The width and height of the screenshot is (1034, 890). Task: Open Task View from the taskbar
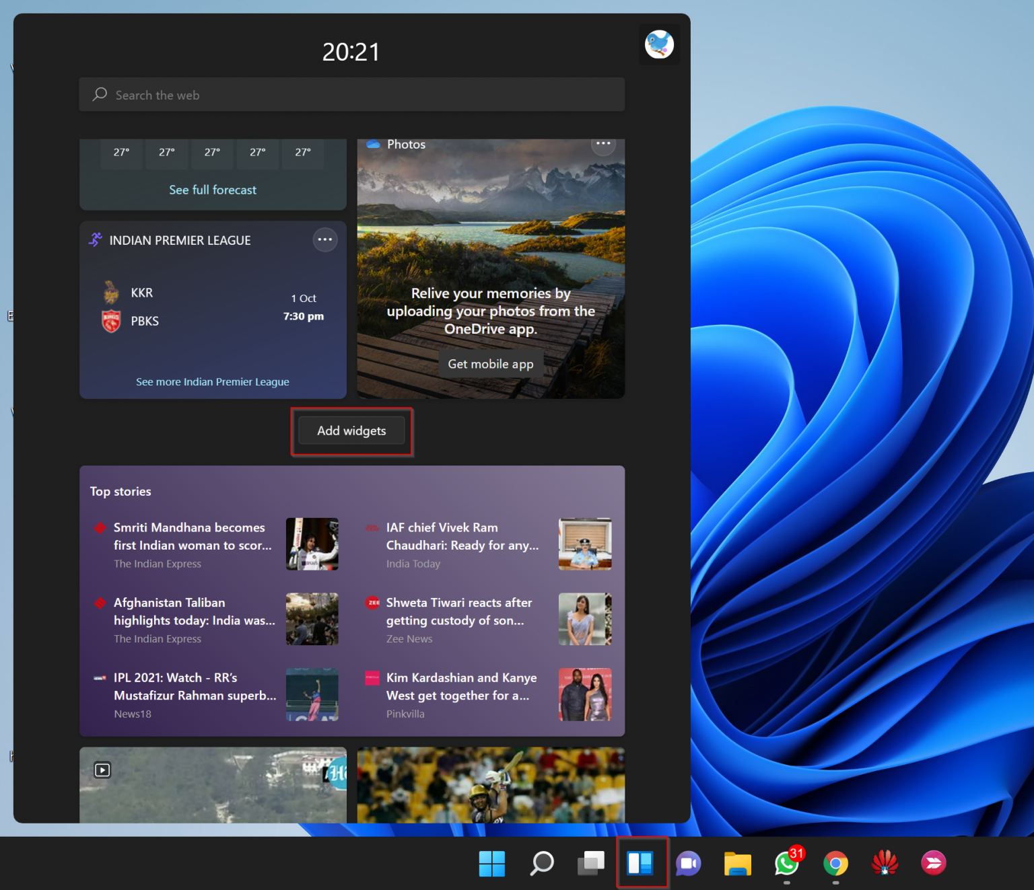pyautogui.click(x=590, y=863)
